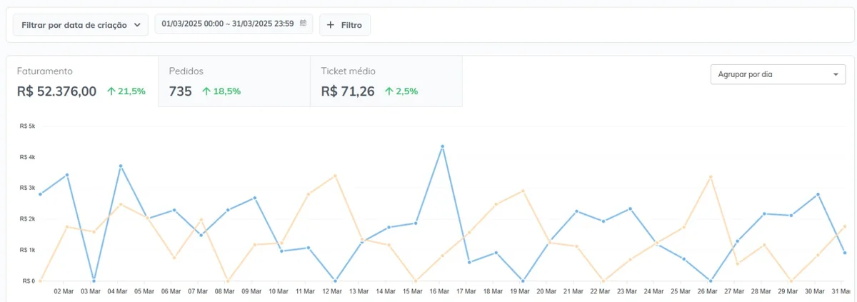Screen dimensions: 857x302
Task: Click the 16 Mar peak point on blue line
Action: point(443,146)
